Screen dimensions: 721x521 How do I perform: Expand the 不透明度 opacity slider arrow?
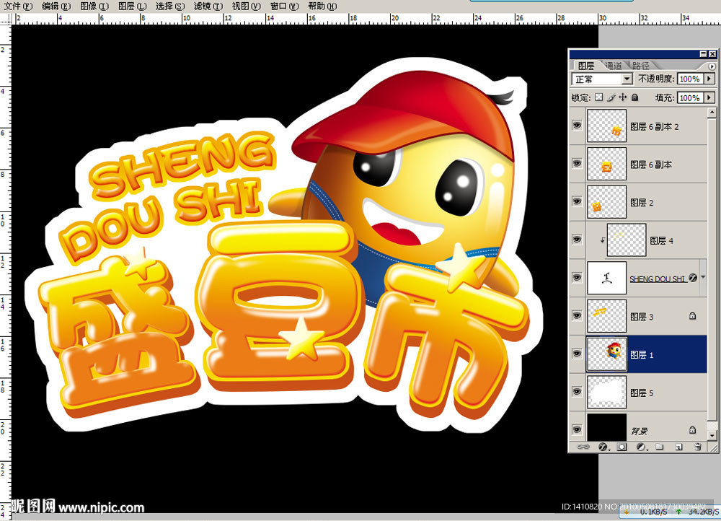[x=709, y=79]
